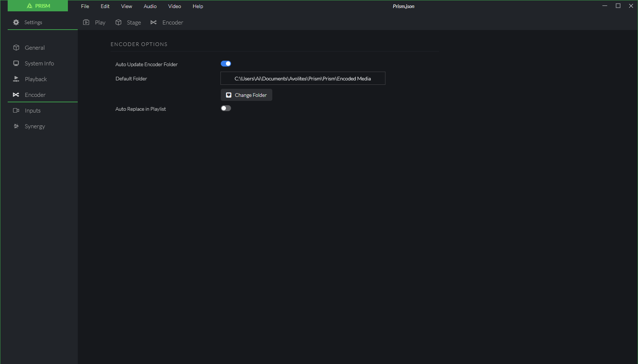
Task: Enable Auto Replace in Playlist toggle
Action: pos(226,108)
